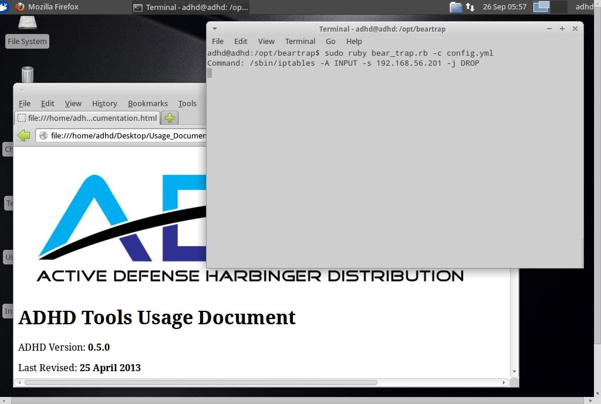Click the terminal icon in taskbar button
The height and width of the screenshot is (404, 601).
coord(138,7)
